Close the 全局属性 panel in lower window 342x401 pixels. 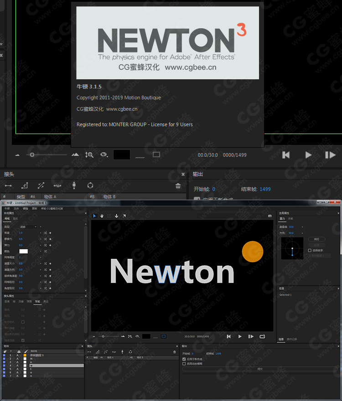pyautogui.click(x=338, y=213)
